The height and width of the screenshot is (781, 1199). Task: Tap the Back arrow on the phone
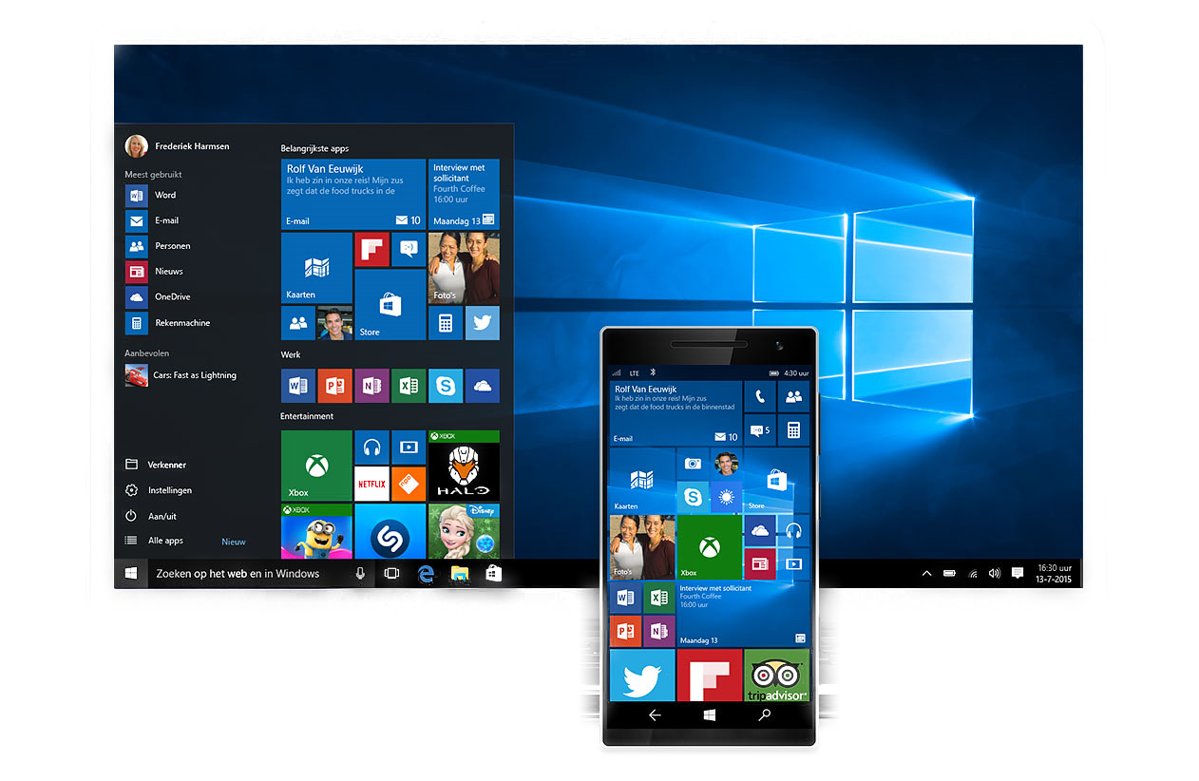pyautogui.click(x=654, y=715)
